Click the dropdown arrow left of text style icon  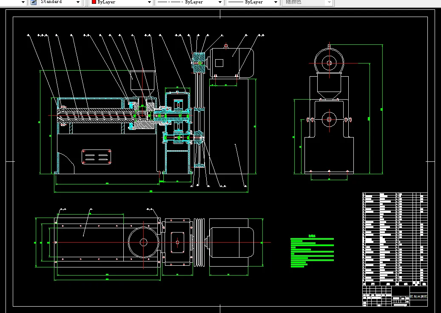pyautogui.click(x=23, y=2)
